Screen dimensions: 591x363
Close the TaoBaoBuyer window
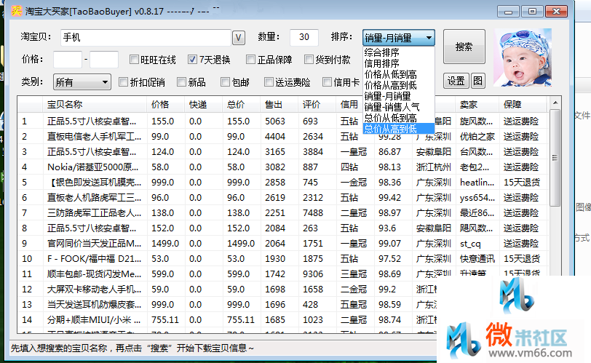point(556,12)
